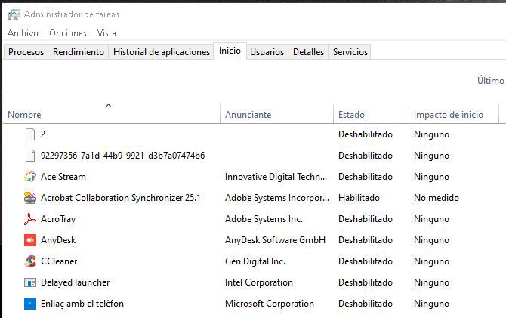This screenshot has width=506, height=318.
Task: Switch to the Rendimiento tab
Action: (79, 52)
